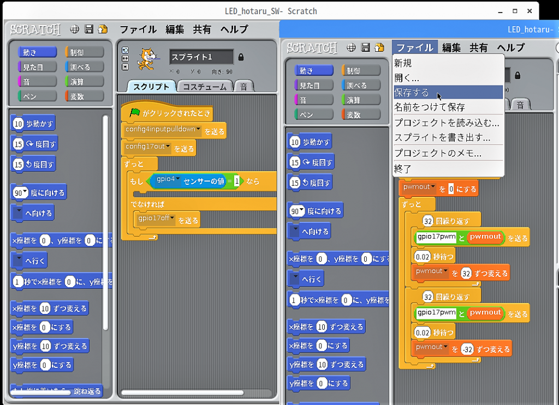Open the ファイル menu in LED_hotaru_SW window
Image resolution: width=559 pixels, height=405 pixels.
tap(138, 29)
